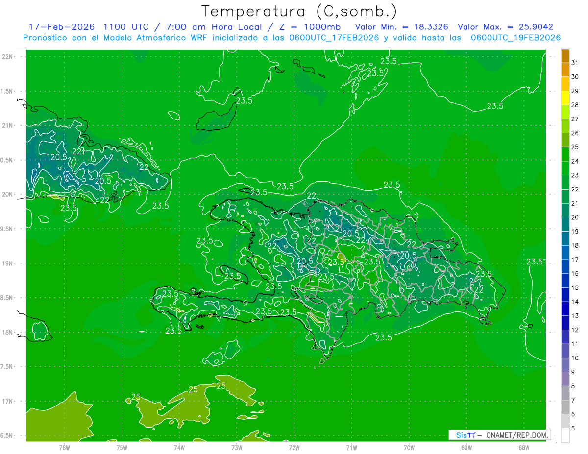588x454 pixels.
Task: Click the "22N" latitude axis label
Action: tap(7, 57)
